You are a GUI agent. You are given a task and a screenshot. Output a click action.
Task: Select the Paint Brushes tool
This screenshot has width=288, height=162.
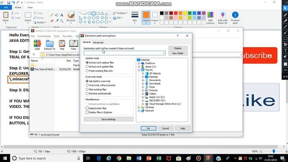[71, 17]
